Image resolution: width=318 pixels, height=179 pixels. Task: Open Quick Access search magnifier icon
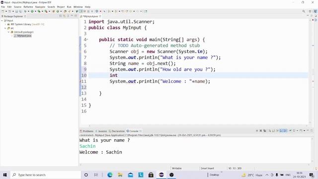coord(304,11)
